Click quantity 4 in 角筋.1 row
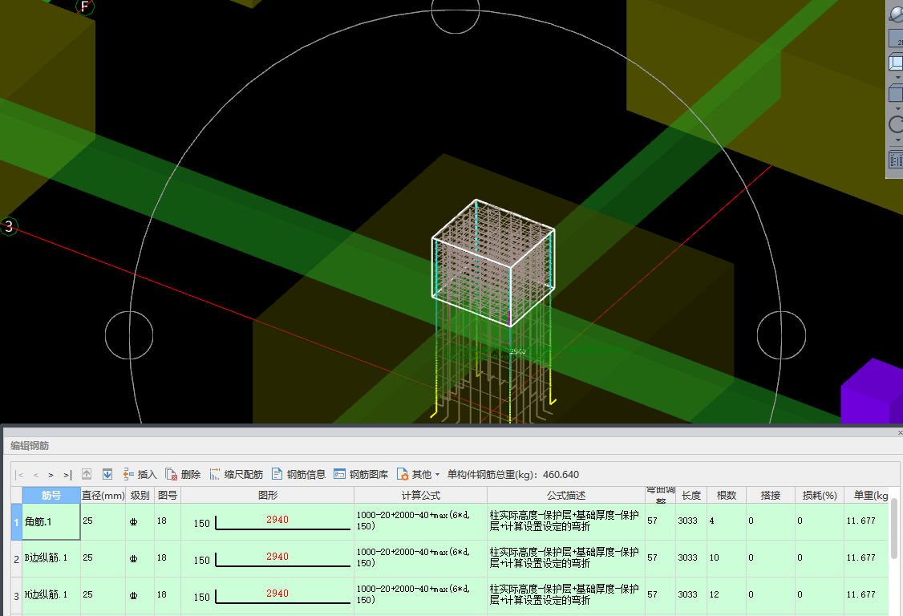This screenshot has height=616, width=903. tap(712, 521)
